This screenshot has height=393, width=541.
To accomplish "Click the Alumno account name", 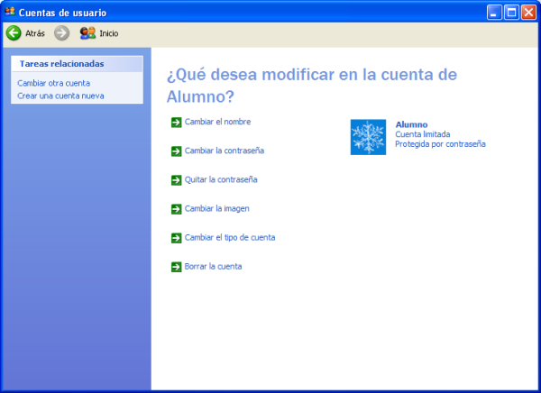I will (x=411, y=124).
